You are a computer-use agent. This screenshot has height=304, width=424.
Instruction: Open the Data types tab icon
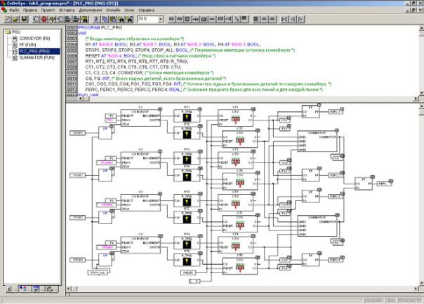[x=23, y=289]
